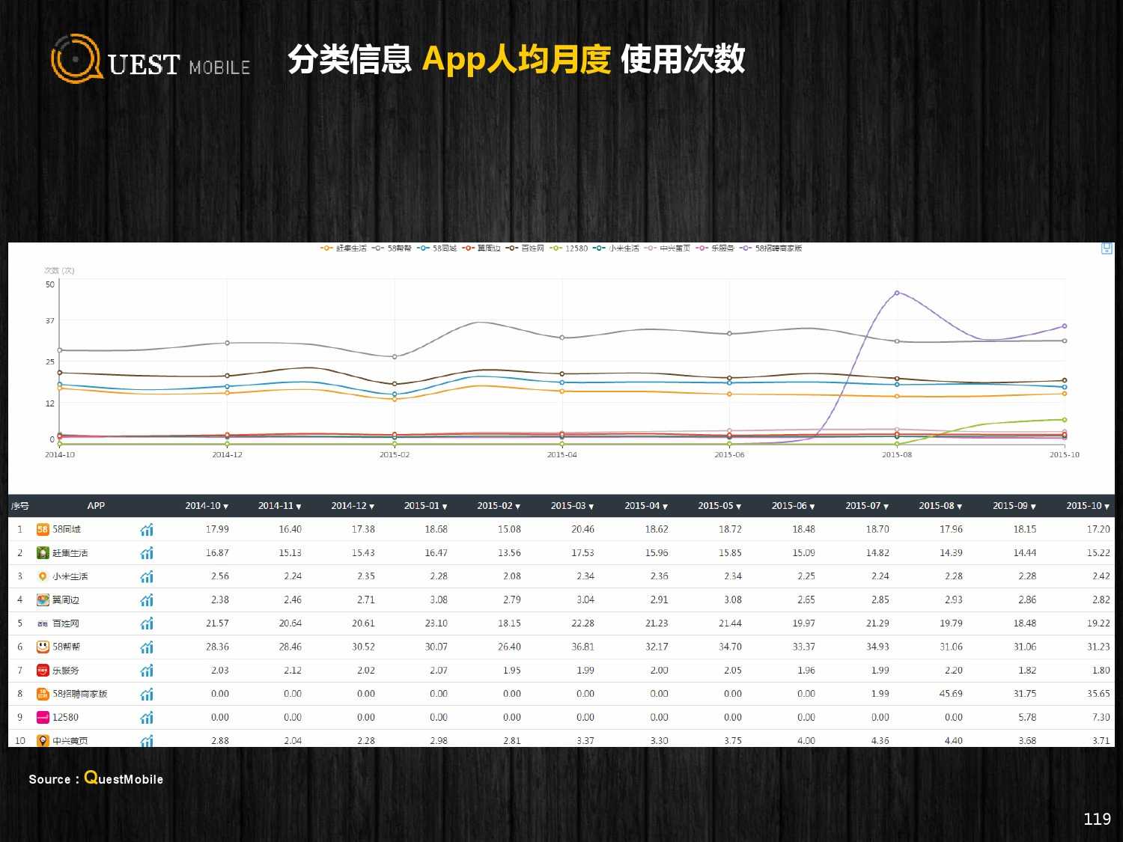Sort table by 2015-04 column

click(646, 506)
